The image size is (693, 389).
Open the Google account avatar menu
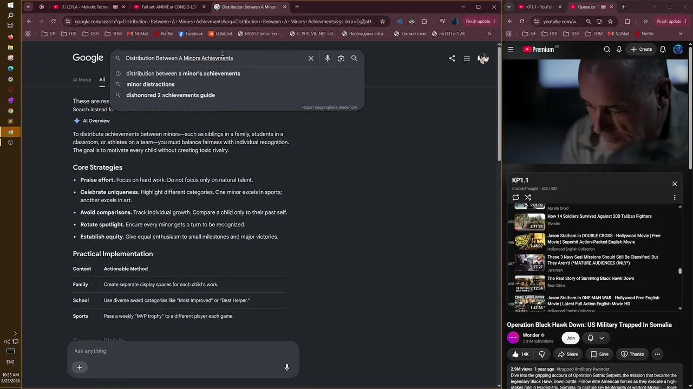[483, 58]
